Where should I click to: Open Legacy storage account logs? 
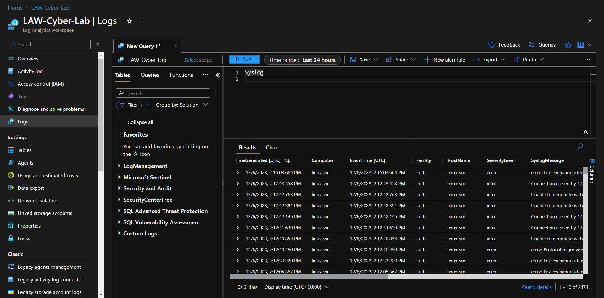(x=50, y=292)
